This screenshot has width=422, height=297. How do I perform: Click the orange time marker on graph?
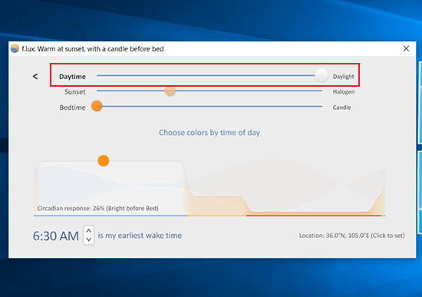104,160
